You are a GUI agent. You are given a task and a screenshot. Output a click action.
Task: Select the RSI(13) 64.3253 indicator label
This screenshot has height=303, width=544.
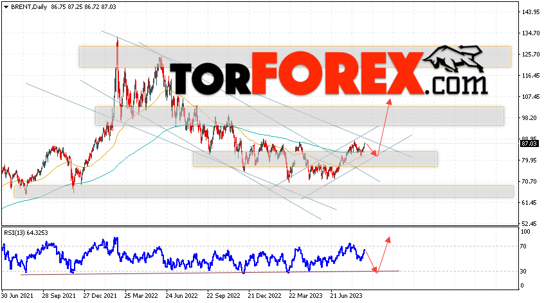(x=26, y=232)
